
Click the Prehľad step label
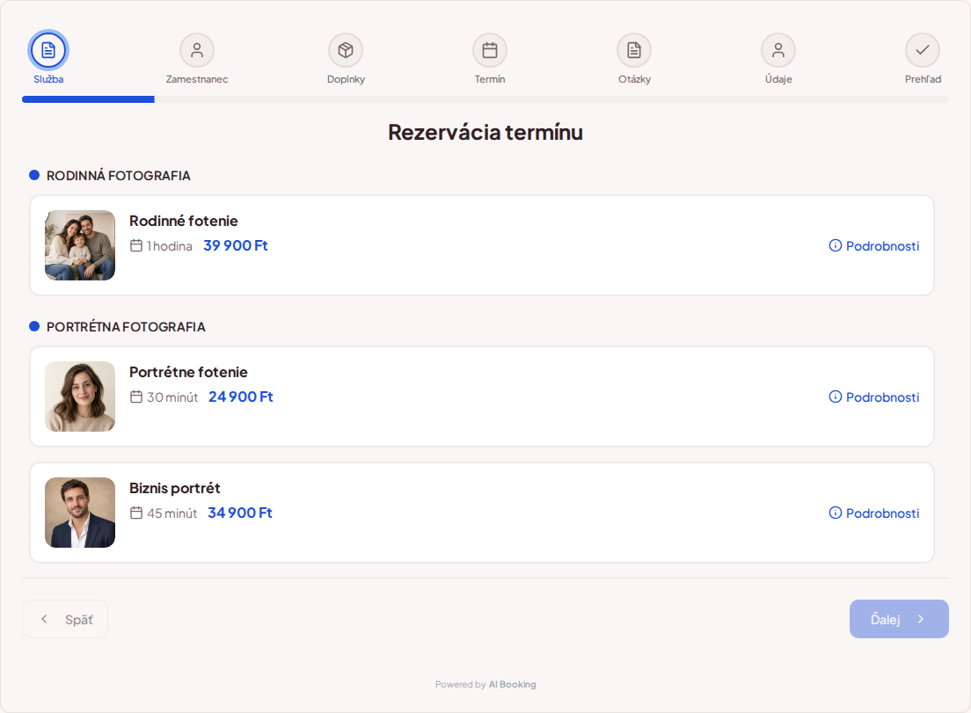(923, 79)
